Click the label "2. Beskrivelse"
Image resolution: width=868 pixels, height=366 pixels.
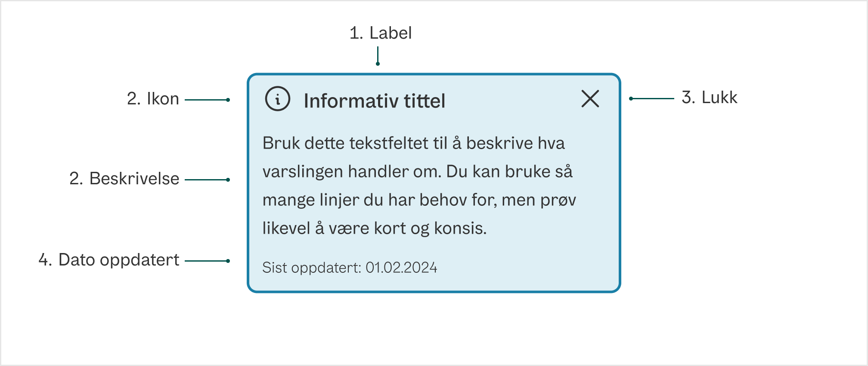pos(125,179)
